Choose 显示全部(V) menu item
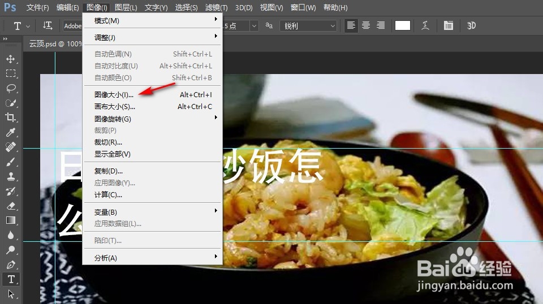543x304 pixels. [x=152, y=154]
